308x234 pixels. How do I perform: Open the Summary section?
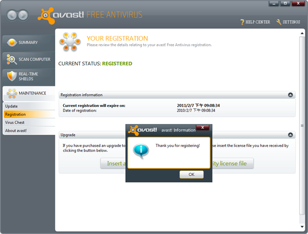(x=29, y=43)
